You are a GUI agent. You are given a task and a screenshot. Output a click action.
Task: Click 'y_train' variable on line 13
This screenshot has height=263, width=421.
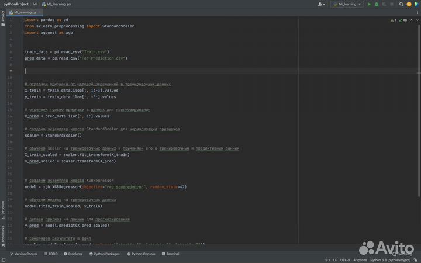pyautogui.click(x=33, y=97)
